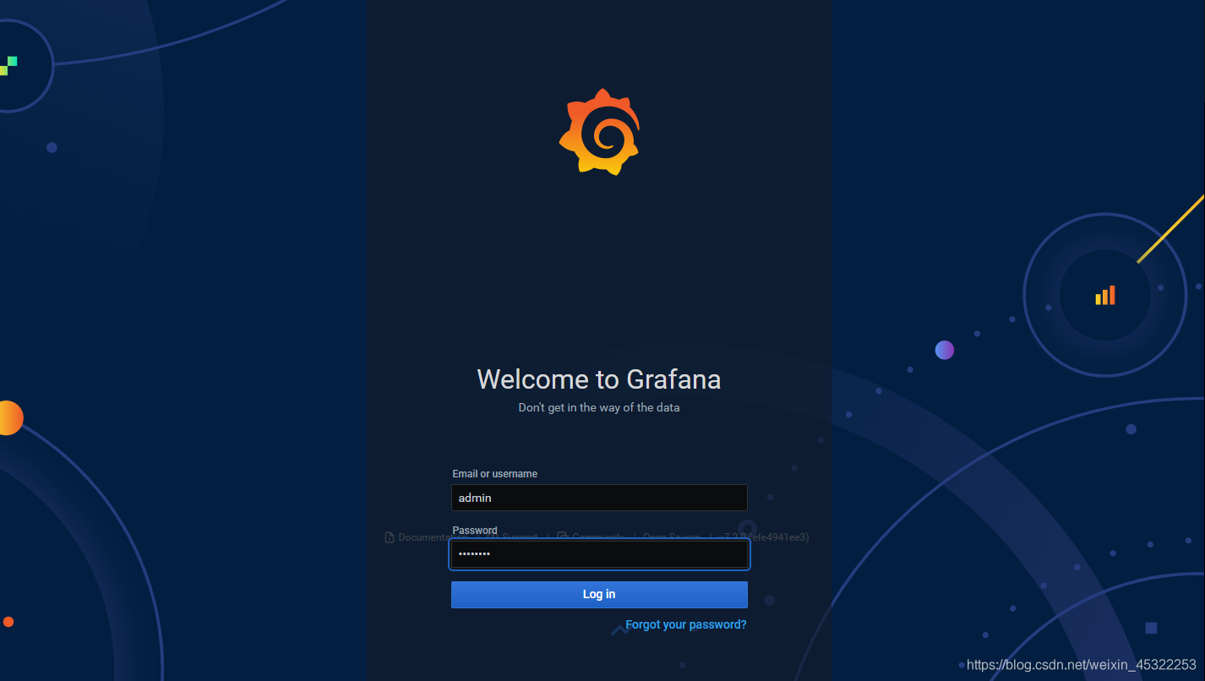Click the version text ending in efe4941ee3
This screenshot has width=1205, height=681.
[764, 537]
